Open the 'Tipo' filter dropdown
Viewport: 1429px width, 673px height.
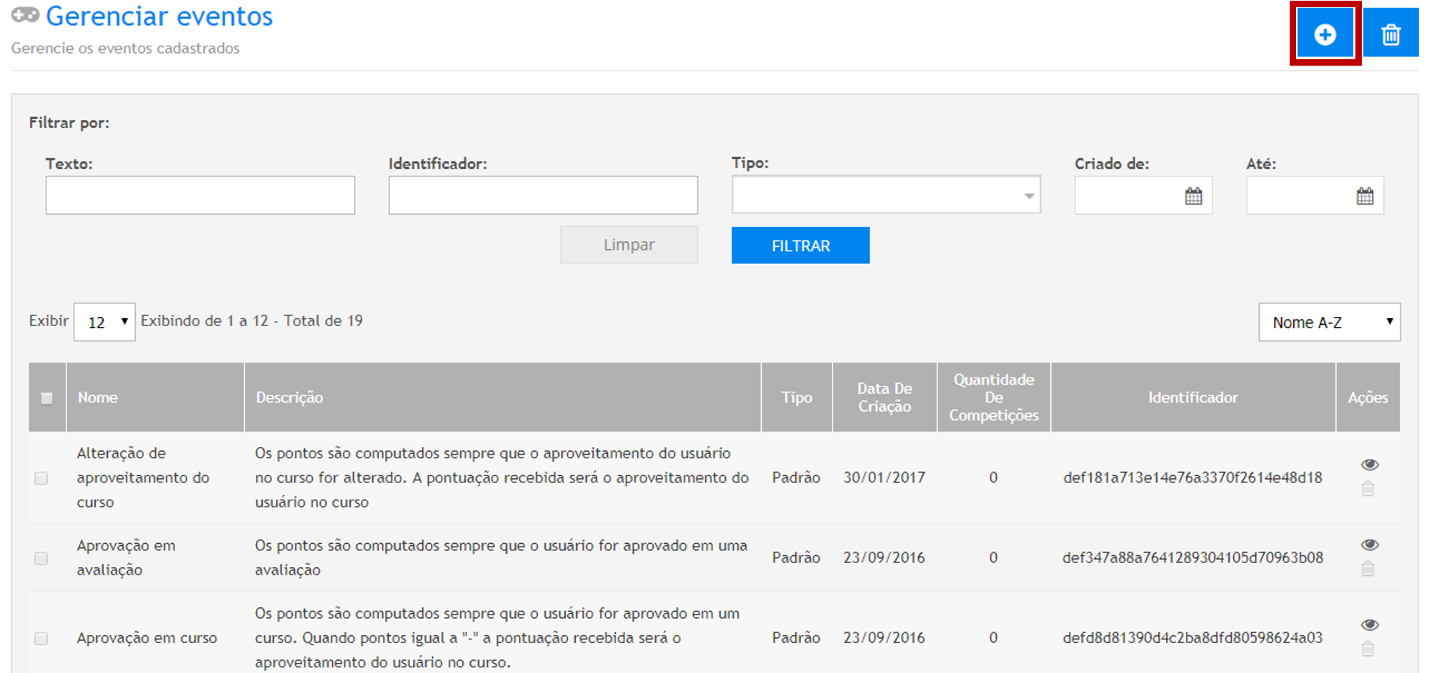pos(885,195)
